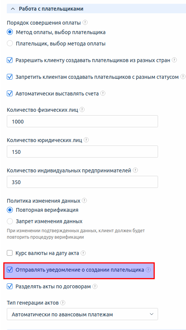Focus the Количество физических лиц field with 1000
The image size is (186, 330).
pyautogui.click(x=82, y=121)
